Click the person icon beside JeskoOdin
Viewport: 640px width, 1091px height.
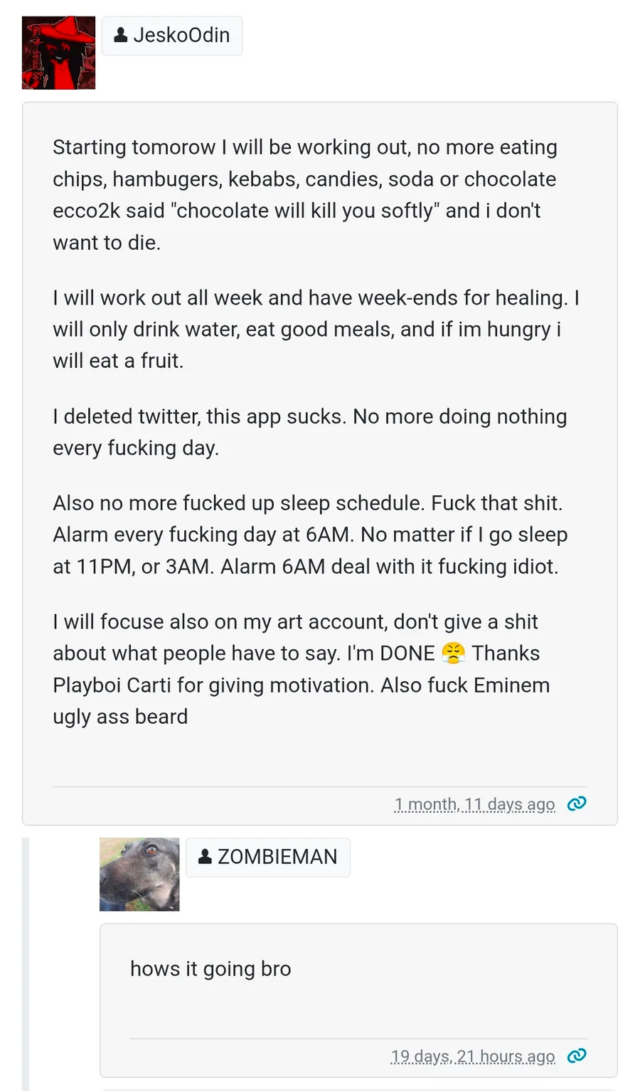[x=121, y=35]
